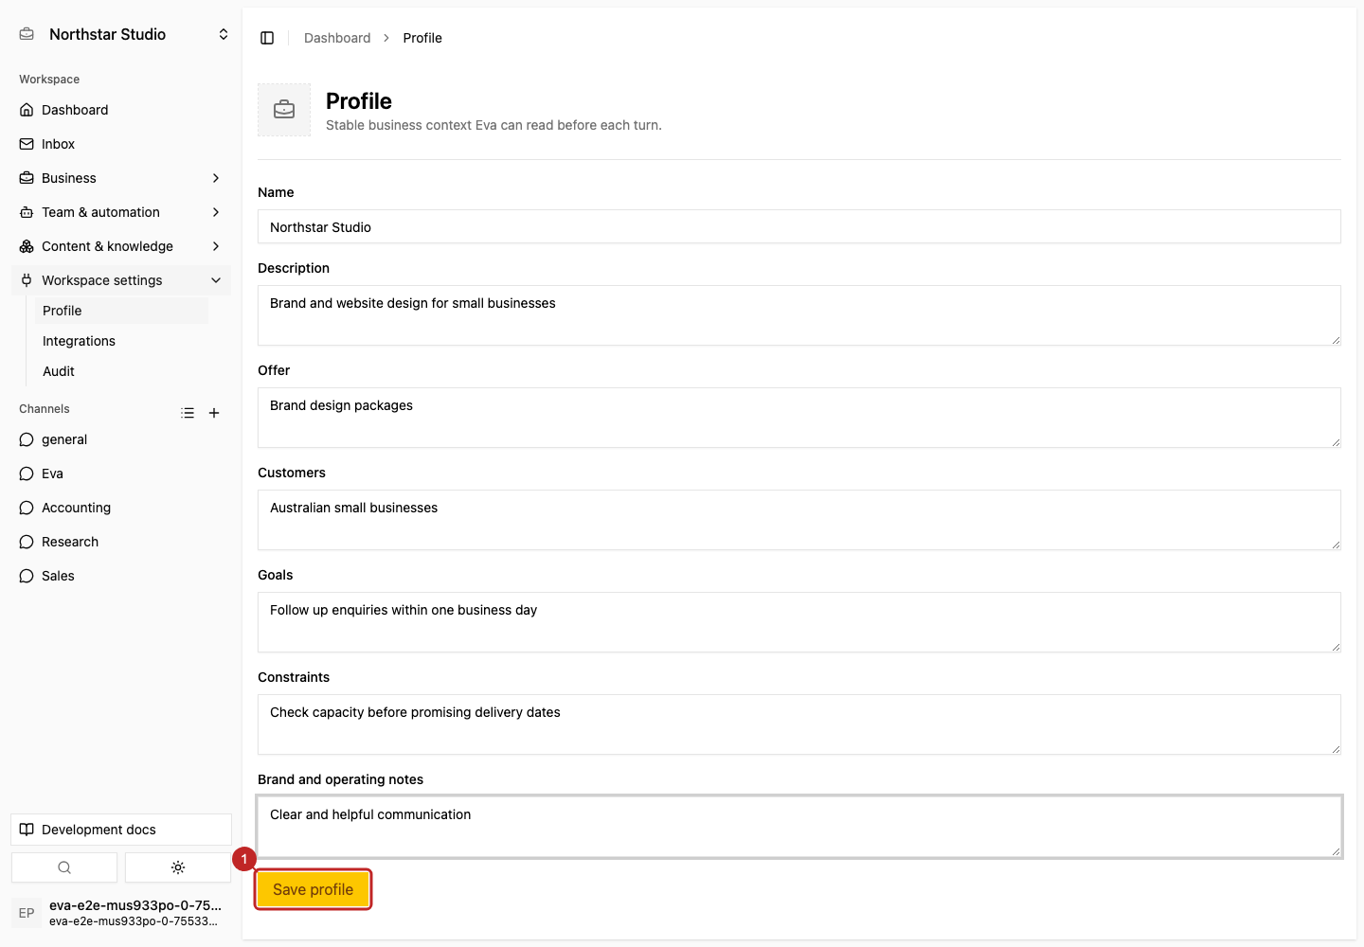Expand the Team & automation chevron
The height and width of the screenshot is (947, 1364).
pyautogui.click(x=216, y=212)
